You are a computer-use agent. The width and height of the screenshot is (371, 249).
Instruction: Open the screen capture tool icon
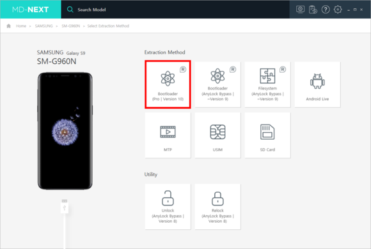pyautogui.click(x=300, y=10)
